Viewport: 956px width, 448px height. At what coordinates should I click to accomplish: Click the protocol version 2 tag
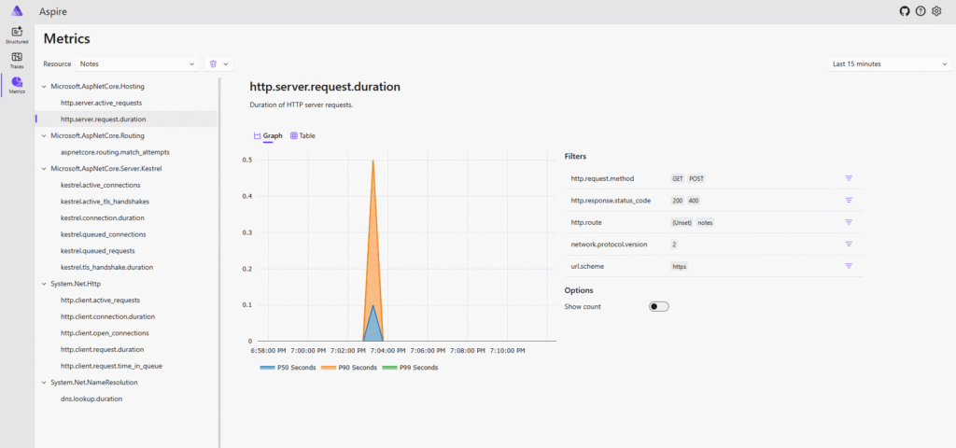coord(674,245)
